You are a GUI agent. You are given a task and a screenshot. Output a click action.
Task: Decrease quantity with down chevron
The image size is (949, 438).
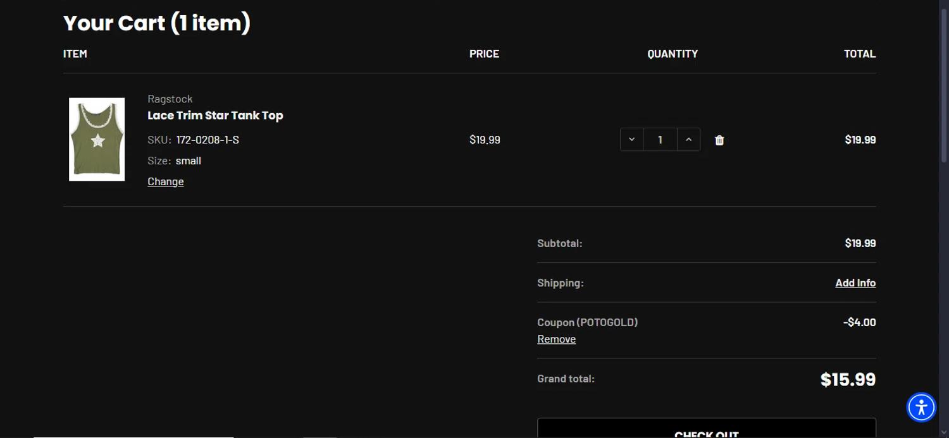(631, 140)
